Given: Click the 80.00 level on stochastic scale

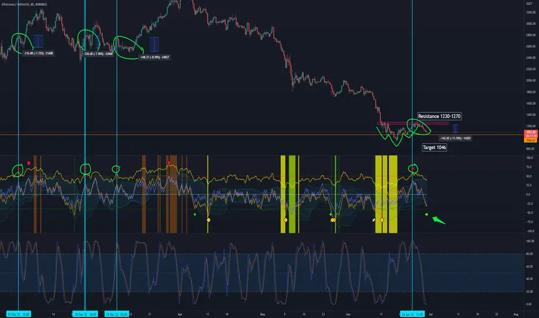Looking at the screenshot, I should coord(531,254).
